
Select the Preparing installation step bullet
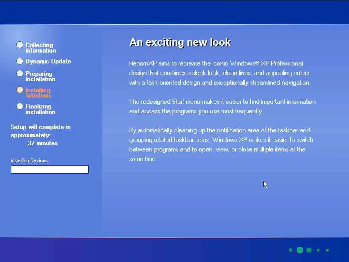coord(20,73)
